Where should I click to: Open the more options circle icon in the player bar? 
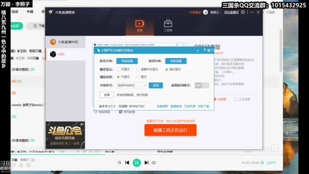click(28, 165)
